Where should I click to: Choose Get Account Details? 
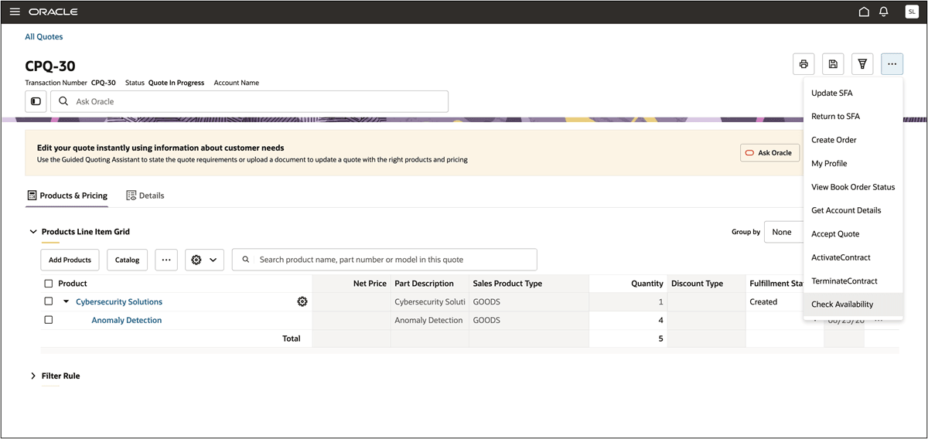pos(853,210)
